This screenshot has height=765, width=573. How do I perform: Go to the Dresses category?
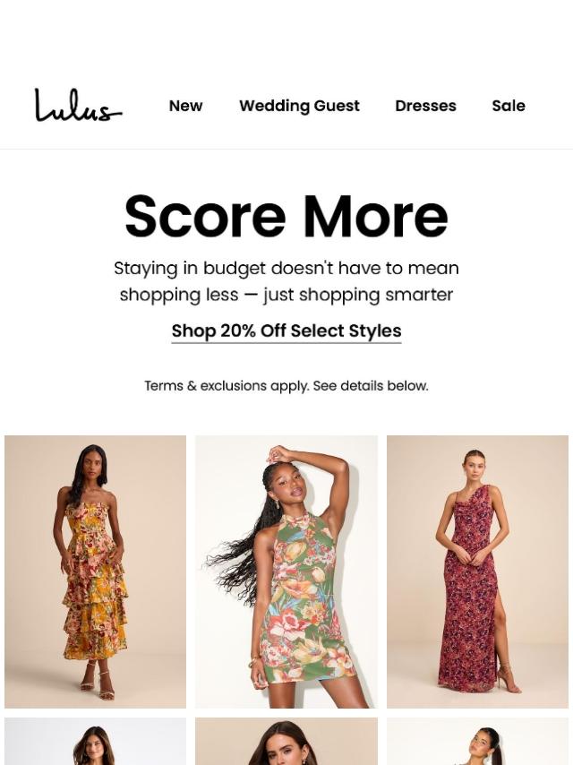(x=426, y=106)
